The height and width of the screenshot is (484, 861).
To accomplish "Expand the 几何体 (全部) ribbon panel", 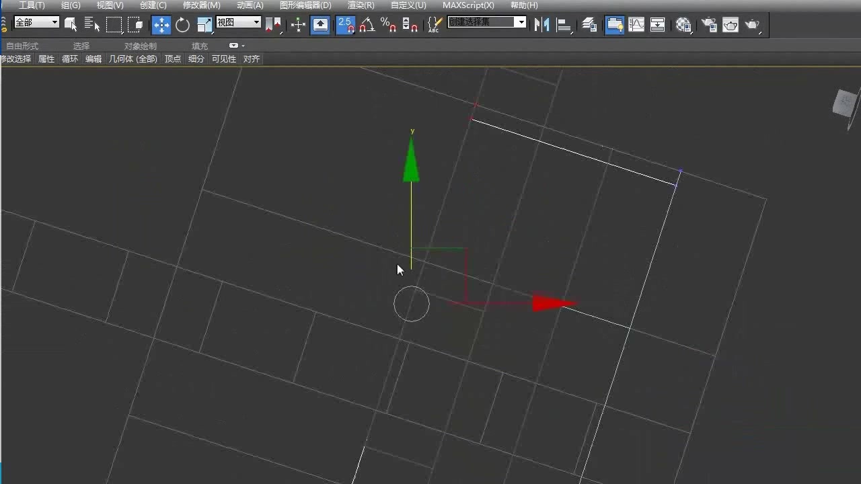I will 133,59.
